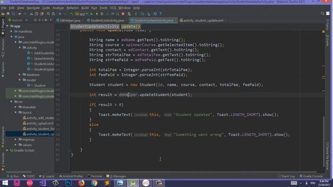Click the Cut scissors icon

pyautogui.click(x=31, y=14)
